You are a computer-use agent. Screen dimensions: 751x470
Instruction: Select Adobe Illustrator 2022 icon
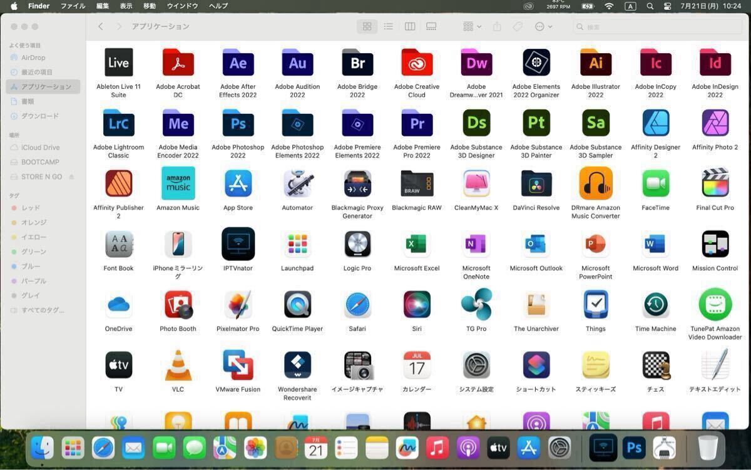[x=596, y=63]
